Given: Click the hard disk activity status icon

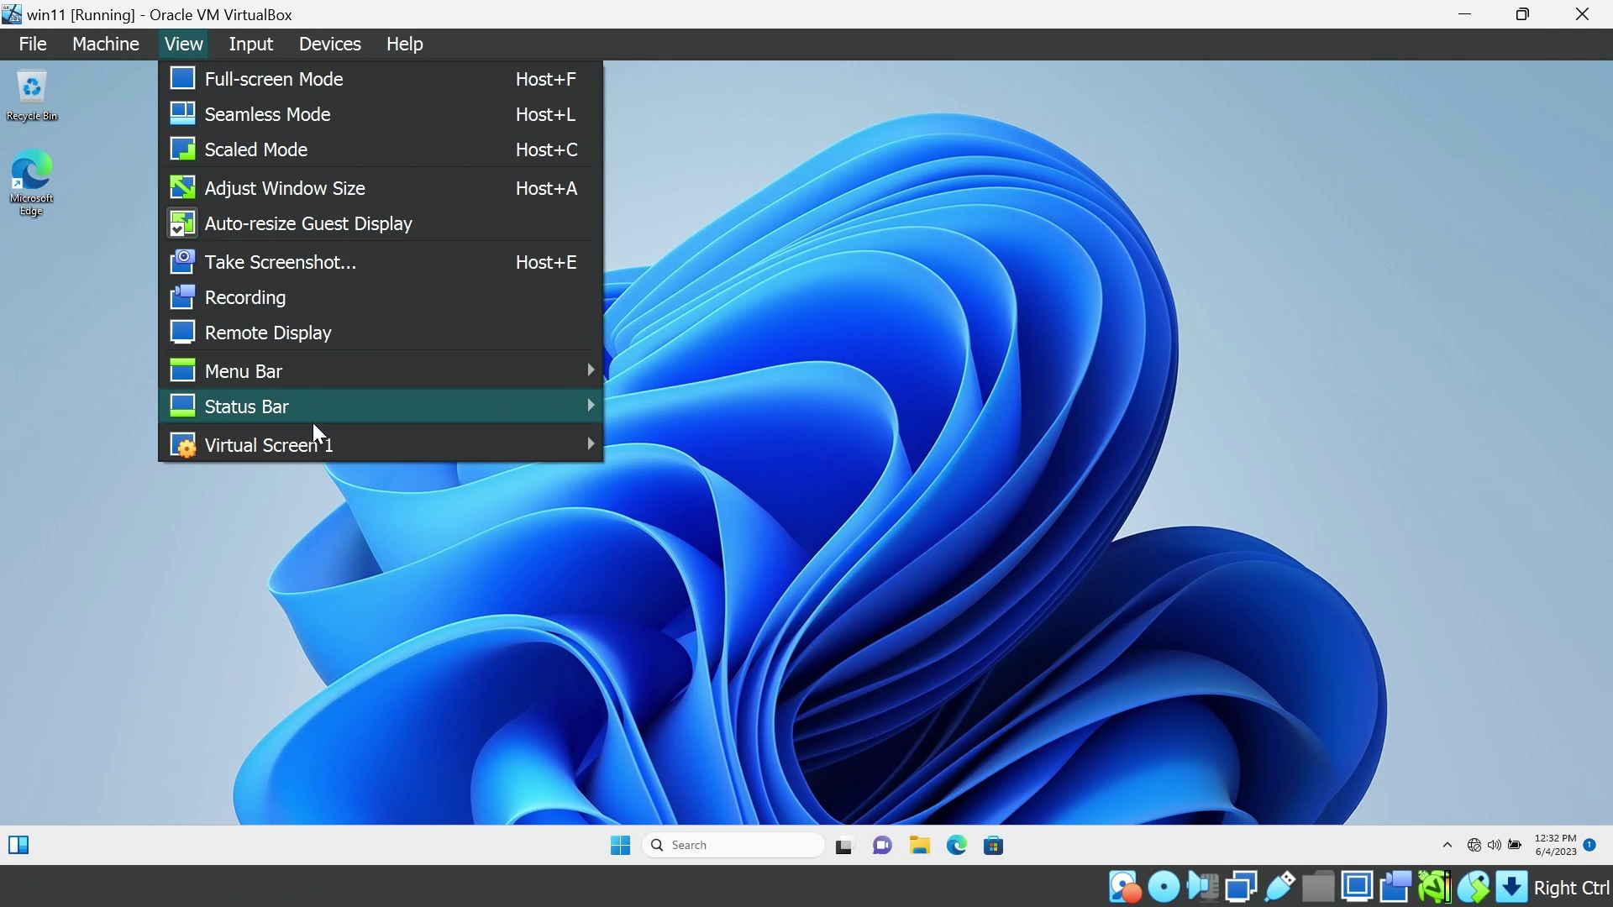Looking at the screenshot, I should pyautogui.click(x=1124, y=887).
